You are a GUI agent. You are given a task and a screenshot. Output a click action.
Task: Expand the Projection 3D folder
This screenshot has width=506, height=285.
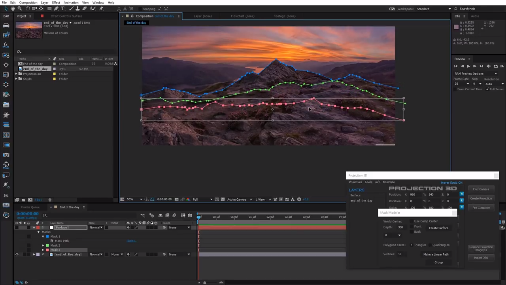(17, 74)
